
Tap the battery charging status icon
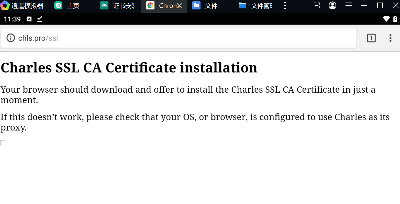[x=395, y=19]
